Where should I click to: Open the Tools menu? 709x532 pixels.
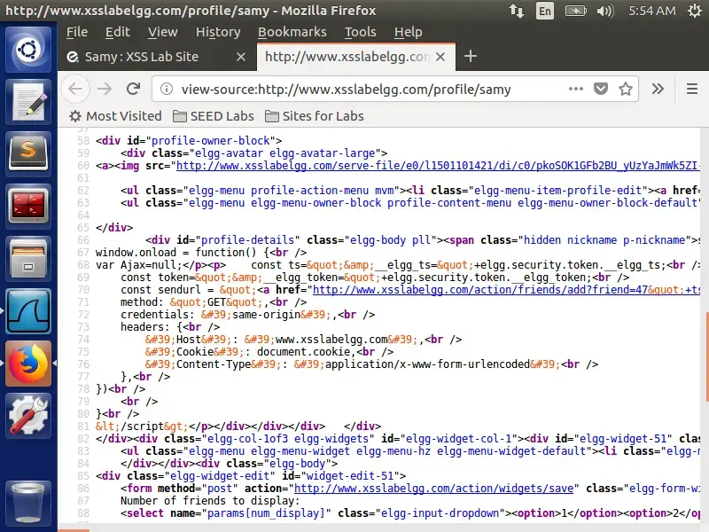361,32
